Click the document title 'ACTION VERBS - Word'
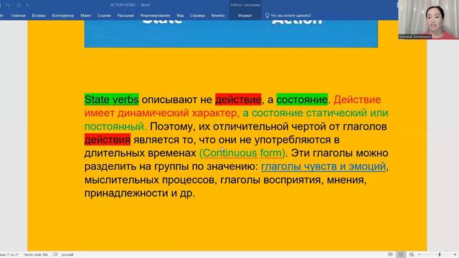Screen dimensions: 459x258 click(130, 5)
